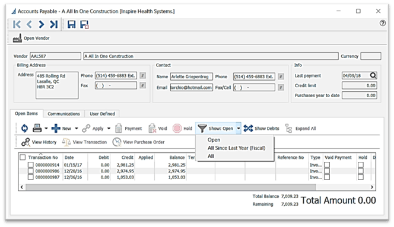Go to previous vendor record
The height and width of the screenshot is (227, 394).
29,24
